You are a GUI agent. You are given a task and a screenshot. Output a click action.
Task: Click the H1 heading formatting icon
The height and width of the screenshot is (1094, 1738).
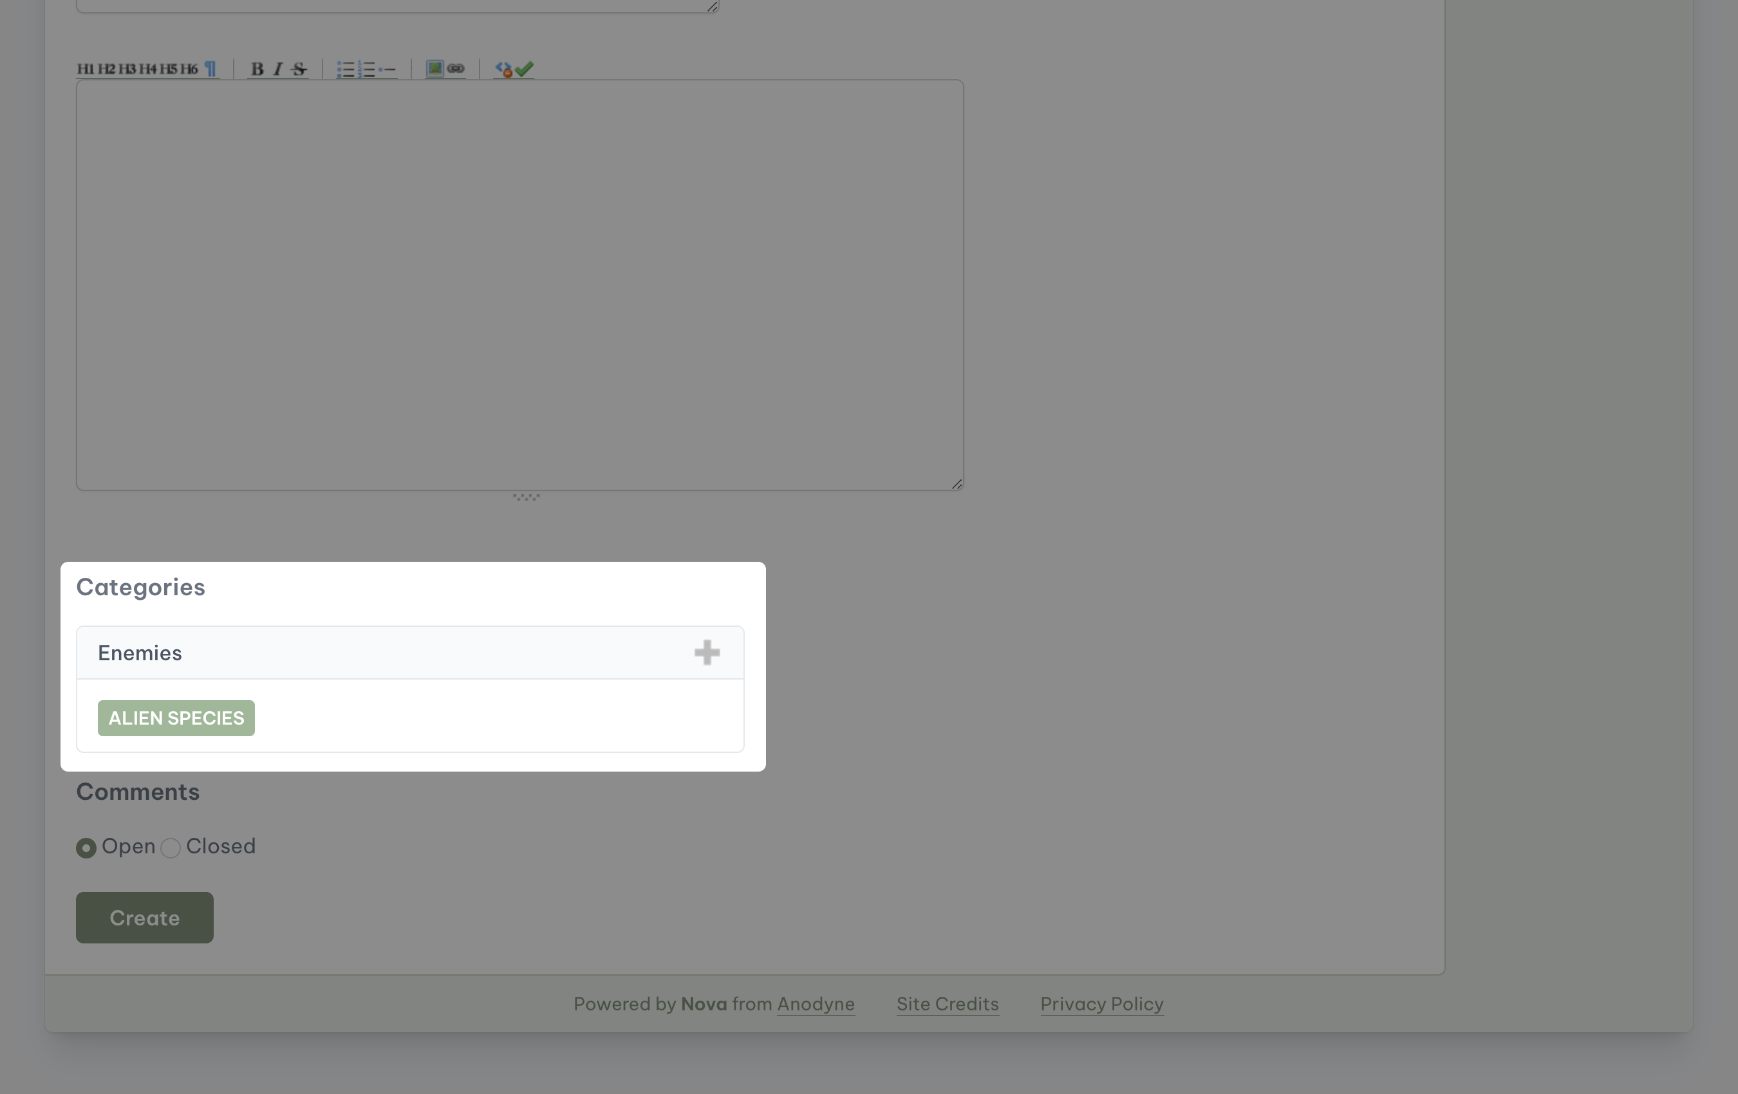[84, 68]
